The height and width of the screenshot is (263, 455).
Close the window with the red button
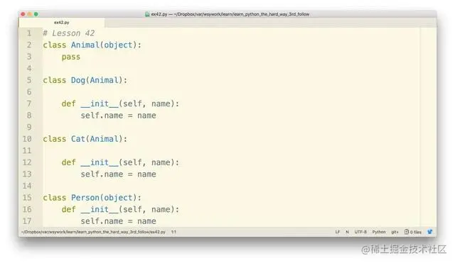click(x=23, y=14)
